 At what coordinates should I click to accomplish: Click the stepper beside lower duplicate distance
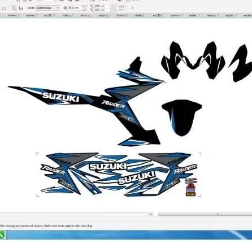114,10
